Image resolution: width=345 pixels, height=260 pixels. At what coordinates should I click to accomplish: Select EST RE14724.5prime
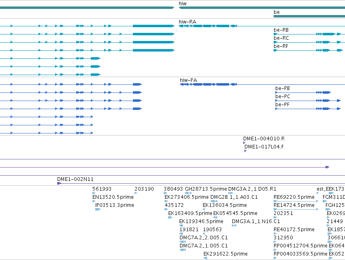click(x=294, y=205)
